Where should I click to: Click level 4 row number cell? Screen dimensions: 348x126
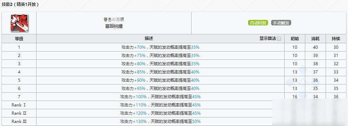tap(19, 72)
